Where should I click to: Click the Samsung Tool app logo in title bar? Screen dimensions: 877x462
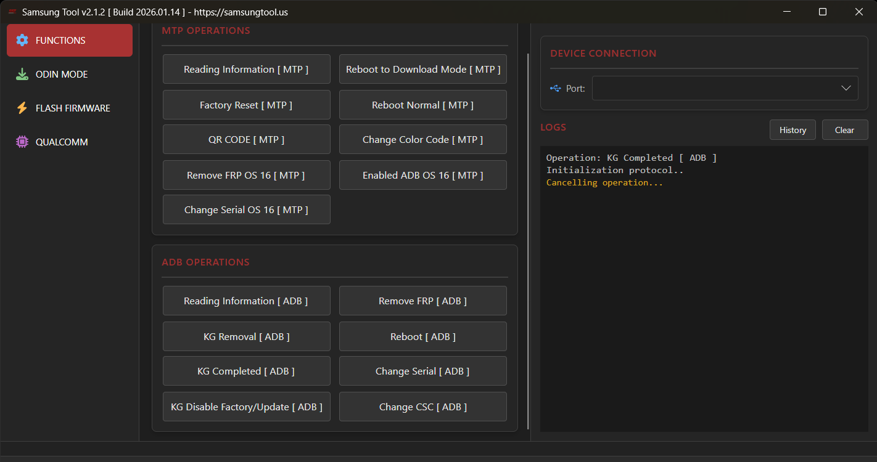point(12,12)
